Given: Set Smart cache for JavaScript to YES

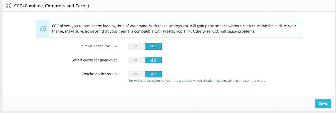Looking at the screenshot, I should pyautogui.click(x=153, y=60).
